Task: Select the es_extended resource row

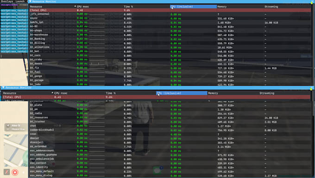Action: point(170,146)
